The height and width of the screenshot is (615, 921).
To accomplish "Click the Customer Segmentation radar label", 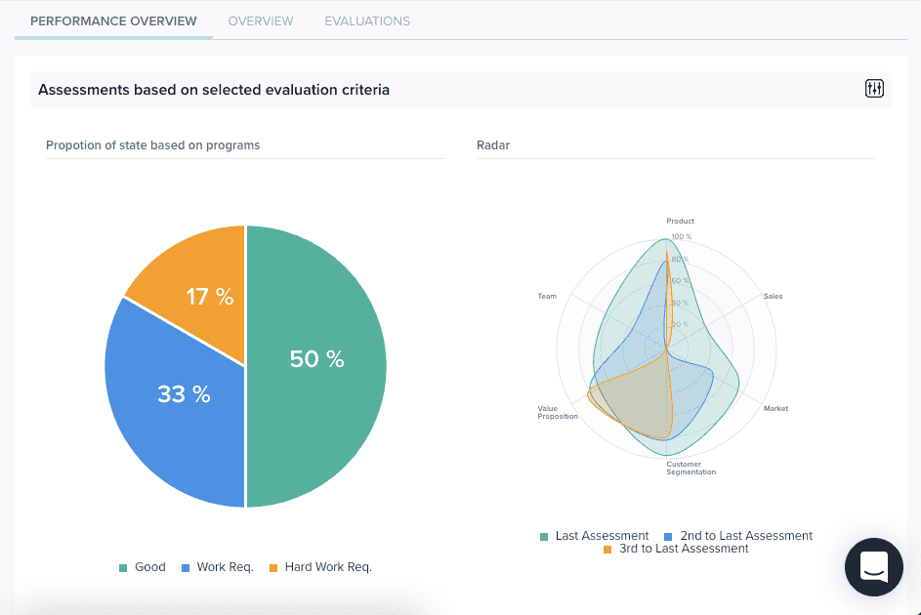I will 691,468.
